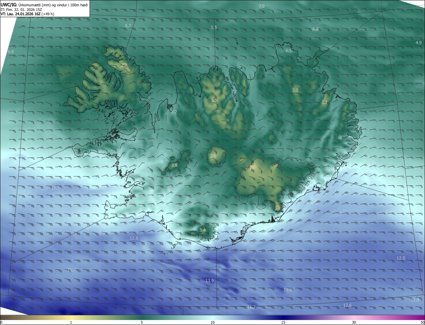Select the 6.7 map value
425x325 pixels.
pos(128,26)
